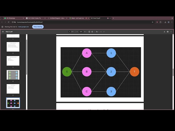Click the fit to page icon

coord(89,32)
